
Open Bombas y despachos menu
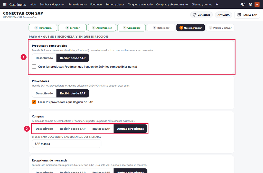52,5
